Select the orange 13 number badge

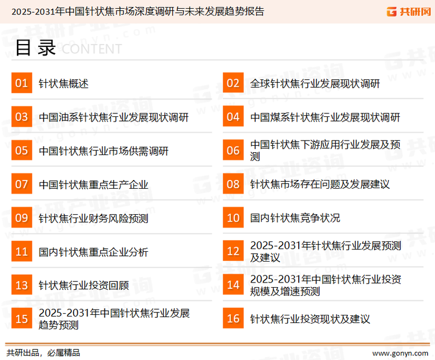point(21,285)
